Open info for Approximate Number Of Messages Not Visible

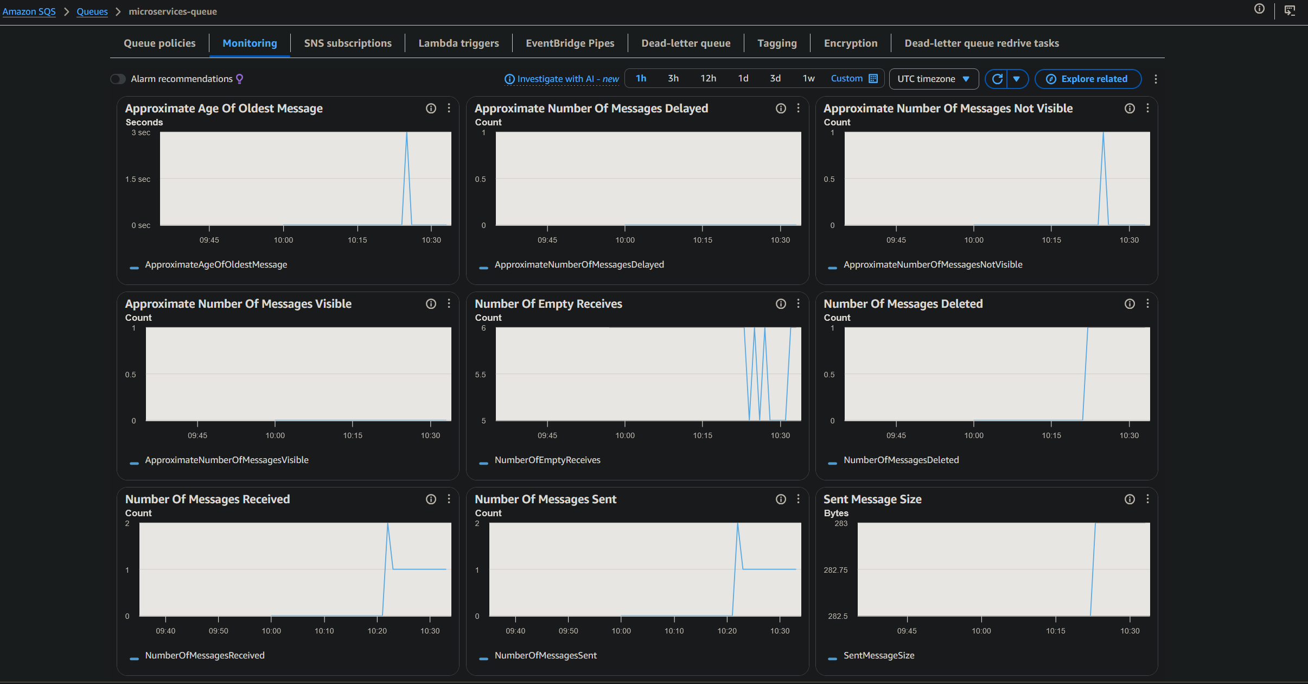pos(1130,109)
